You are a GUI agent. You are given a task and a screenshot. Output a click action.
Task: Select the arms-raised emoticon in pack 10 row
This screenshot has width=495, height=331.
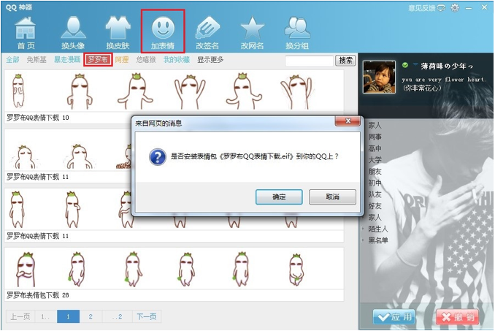click(x=190, y=91)
